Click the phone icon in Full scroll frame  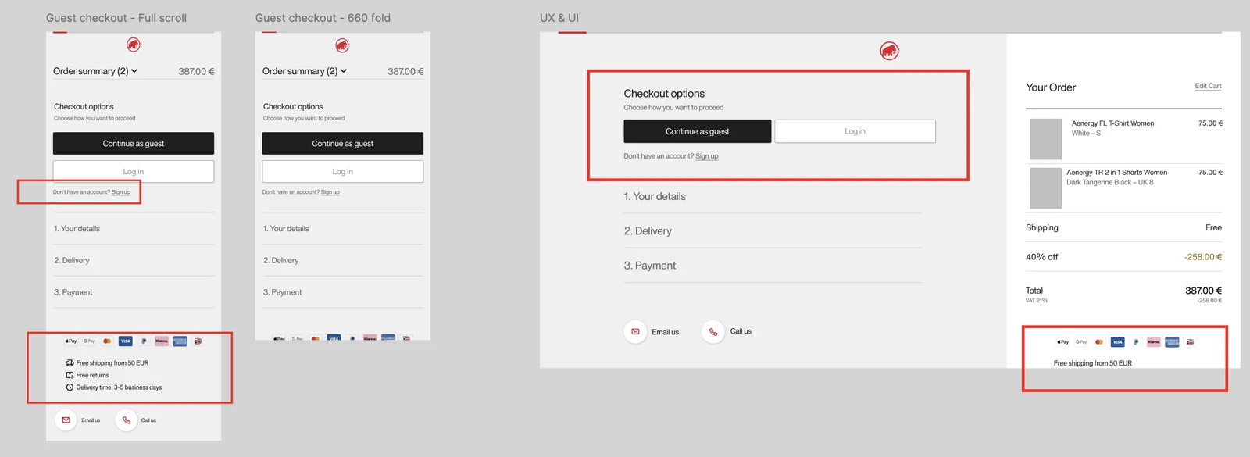127,420
